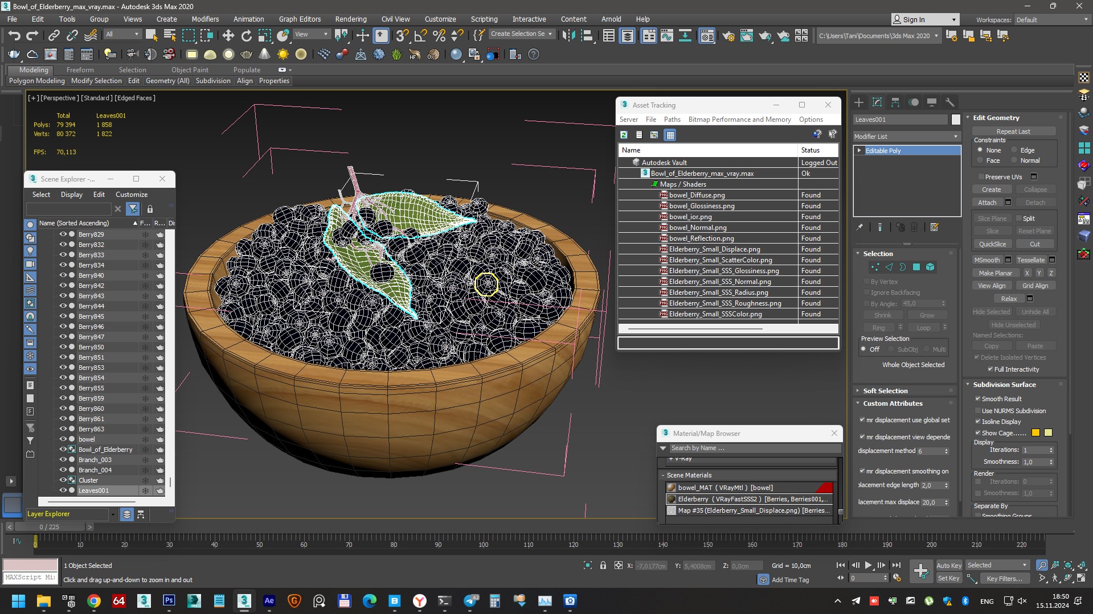The width and height of the screenshot is (1093, 614).
Task: Open the Create Selection Set dropdown
Action: pyautogui.click(x=522, y=34)
